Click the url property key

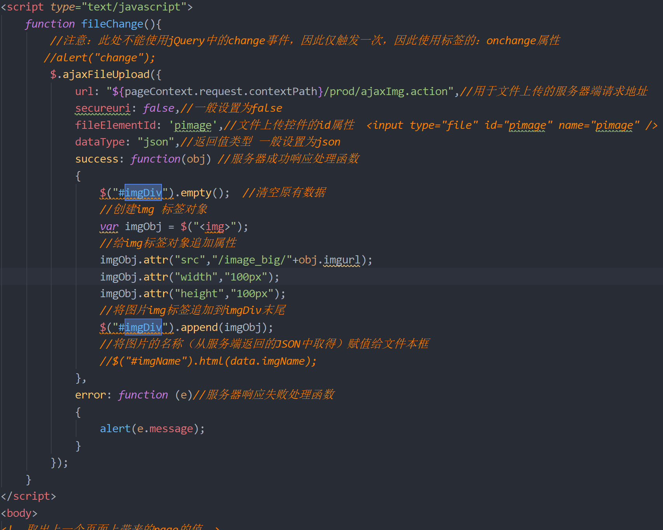pyautogui.click(x=84, y=92)
